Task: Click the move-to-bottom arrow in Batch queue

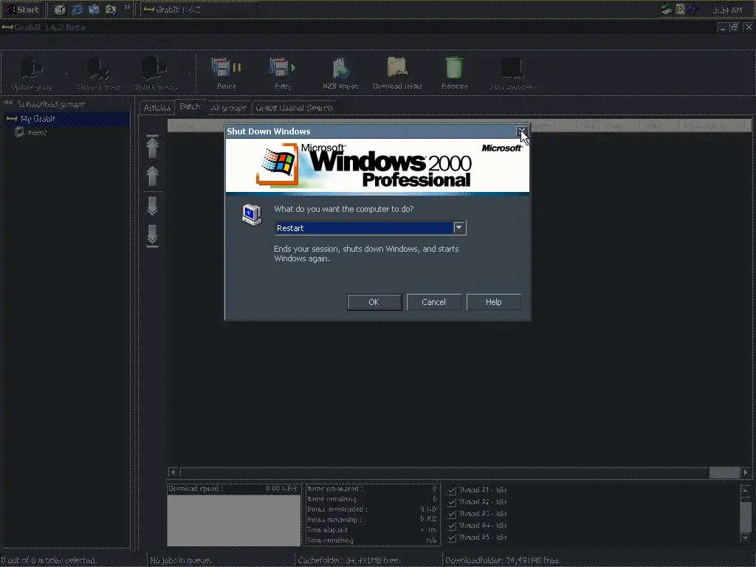Action: pyautogui.click(x=152, y=236)
